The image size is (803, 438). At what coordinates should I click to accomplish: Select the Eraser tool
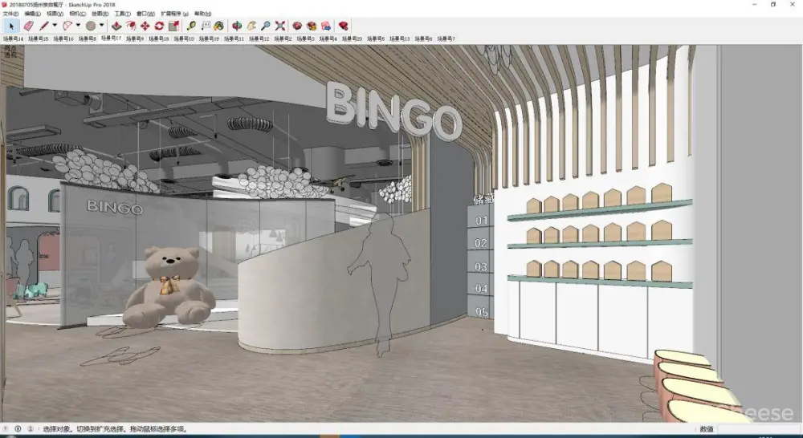coord(28,26)
